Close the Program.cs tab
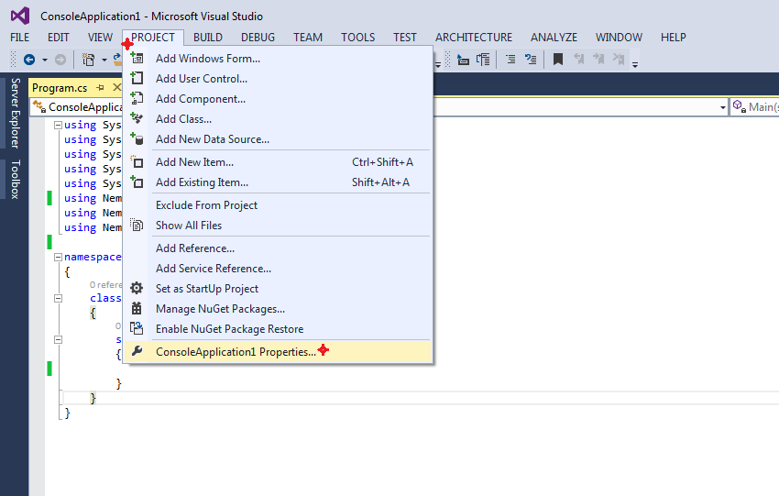 (116, 87)
